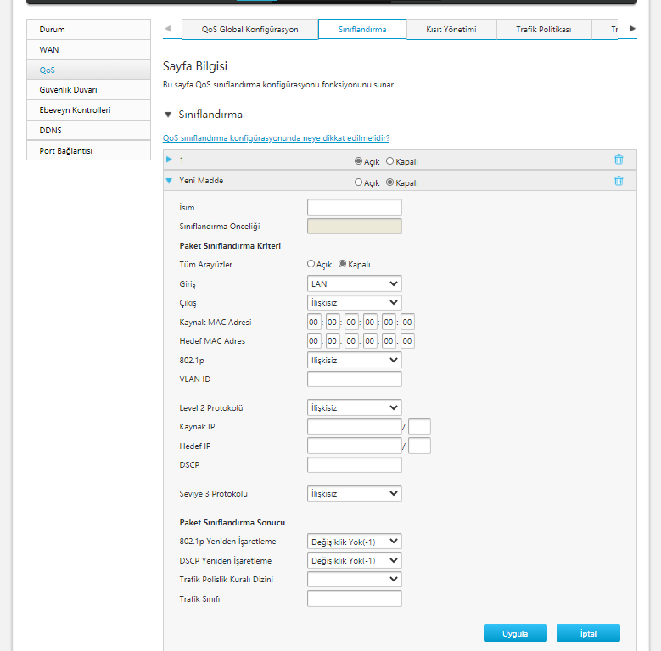661x651 pixels.
Task: Click the Hedef IP mask field
Action: coord(419,446)
